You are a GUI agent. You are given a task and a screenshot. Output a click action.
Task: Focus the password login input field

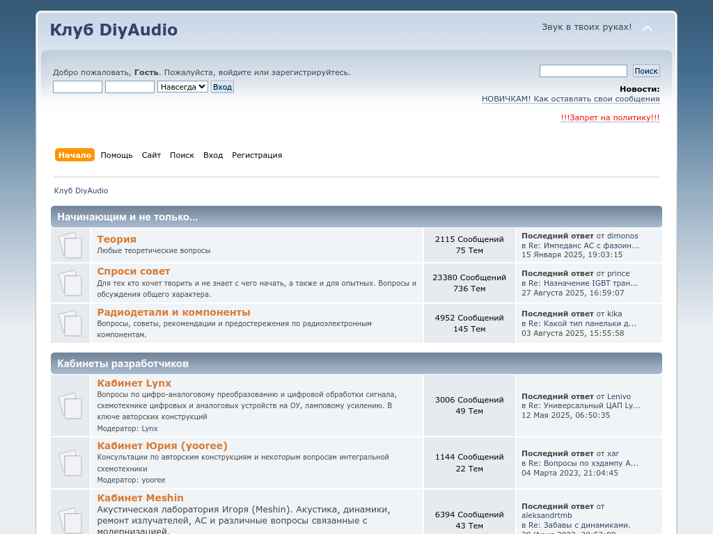pyautogui.click(x=130, y=87)
